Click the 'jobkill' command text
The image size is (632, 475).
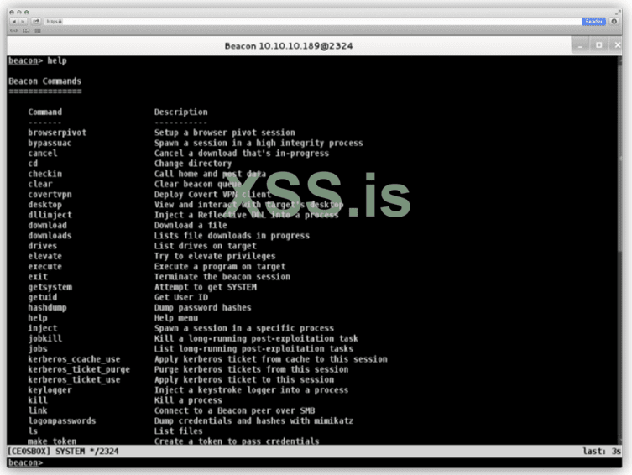(x=44, y=338)
